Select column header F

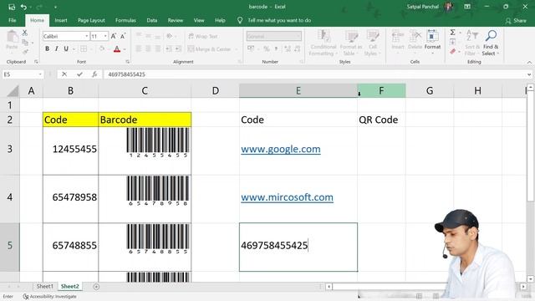(x=381, y=91)
